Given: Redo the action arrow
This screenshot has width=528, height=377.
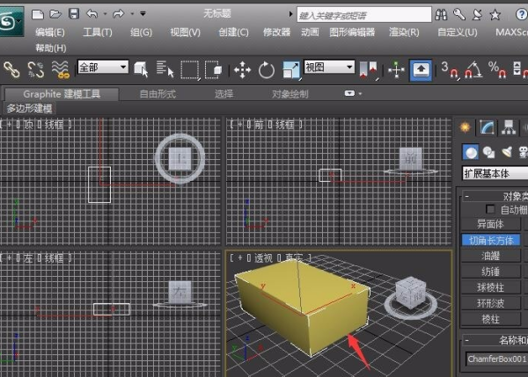Looking at the screenshot, I should [119, 14].
